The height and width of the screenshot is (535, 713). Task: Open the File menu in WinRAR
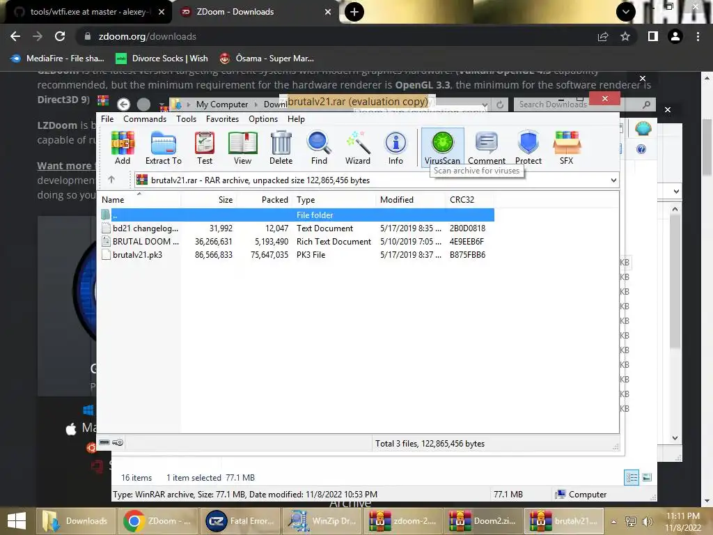tap(107, 118)
